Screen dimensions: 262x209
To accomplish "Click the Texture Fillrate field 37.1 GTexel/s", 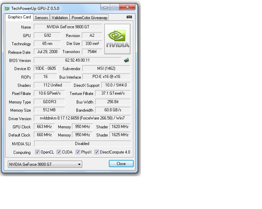I will click(x=113, y=93).
